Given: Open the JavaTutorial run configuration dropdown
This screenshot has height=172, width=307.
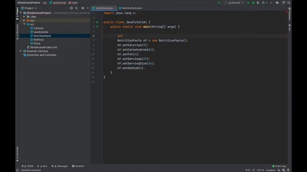Looking at the screenshot, I should 234,3.
